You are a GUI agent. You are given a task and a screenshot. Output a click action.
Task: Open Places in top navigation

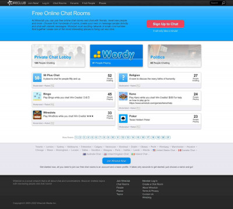[103, 3]
